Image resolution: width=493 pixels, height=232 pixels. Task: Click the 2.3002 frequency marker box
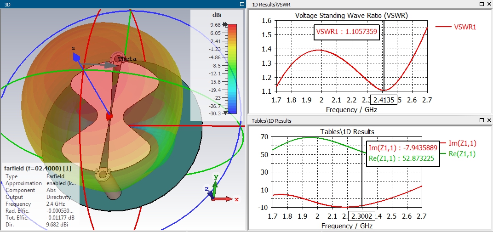coord(362,216)
